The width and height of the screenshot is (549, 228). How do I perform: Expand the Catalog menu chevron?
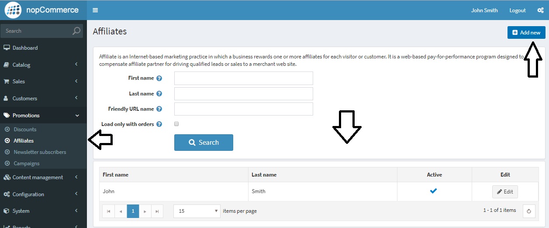pos(76,65)
